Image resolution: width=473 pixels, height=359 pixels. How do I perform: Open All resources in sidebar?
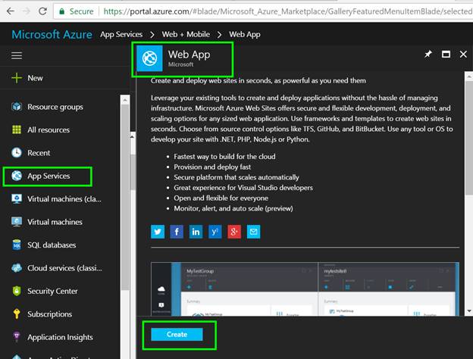(49, 130)
